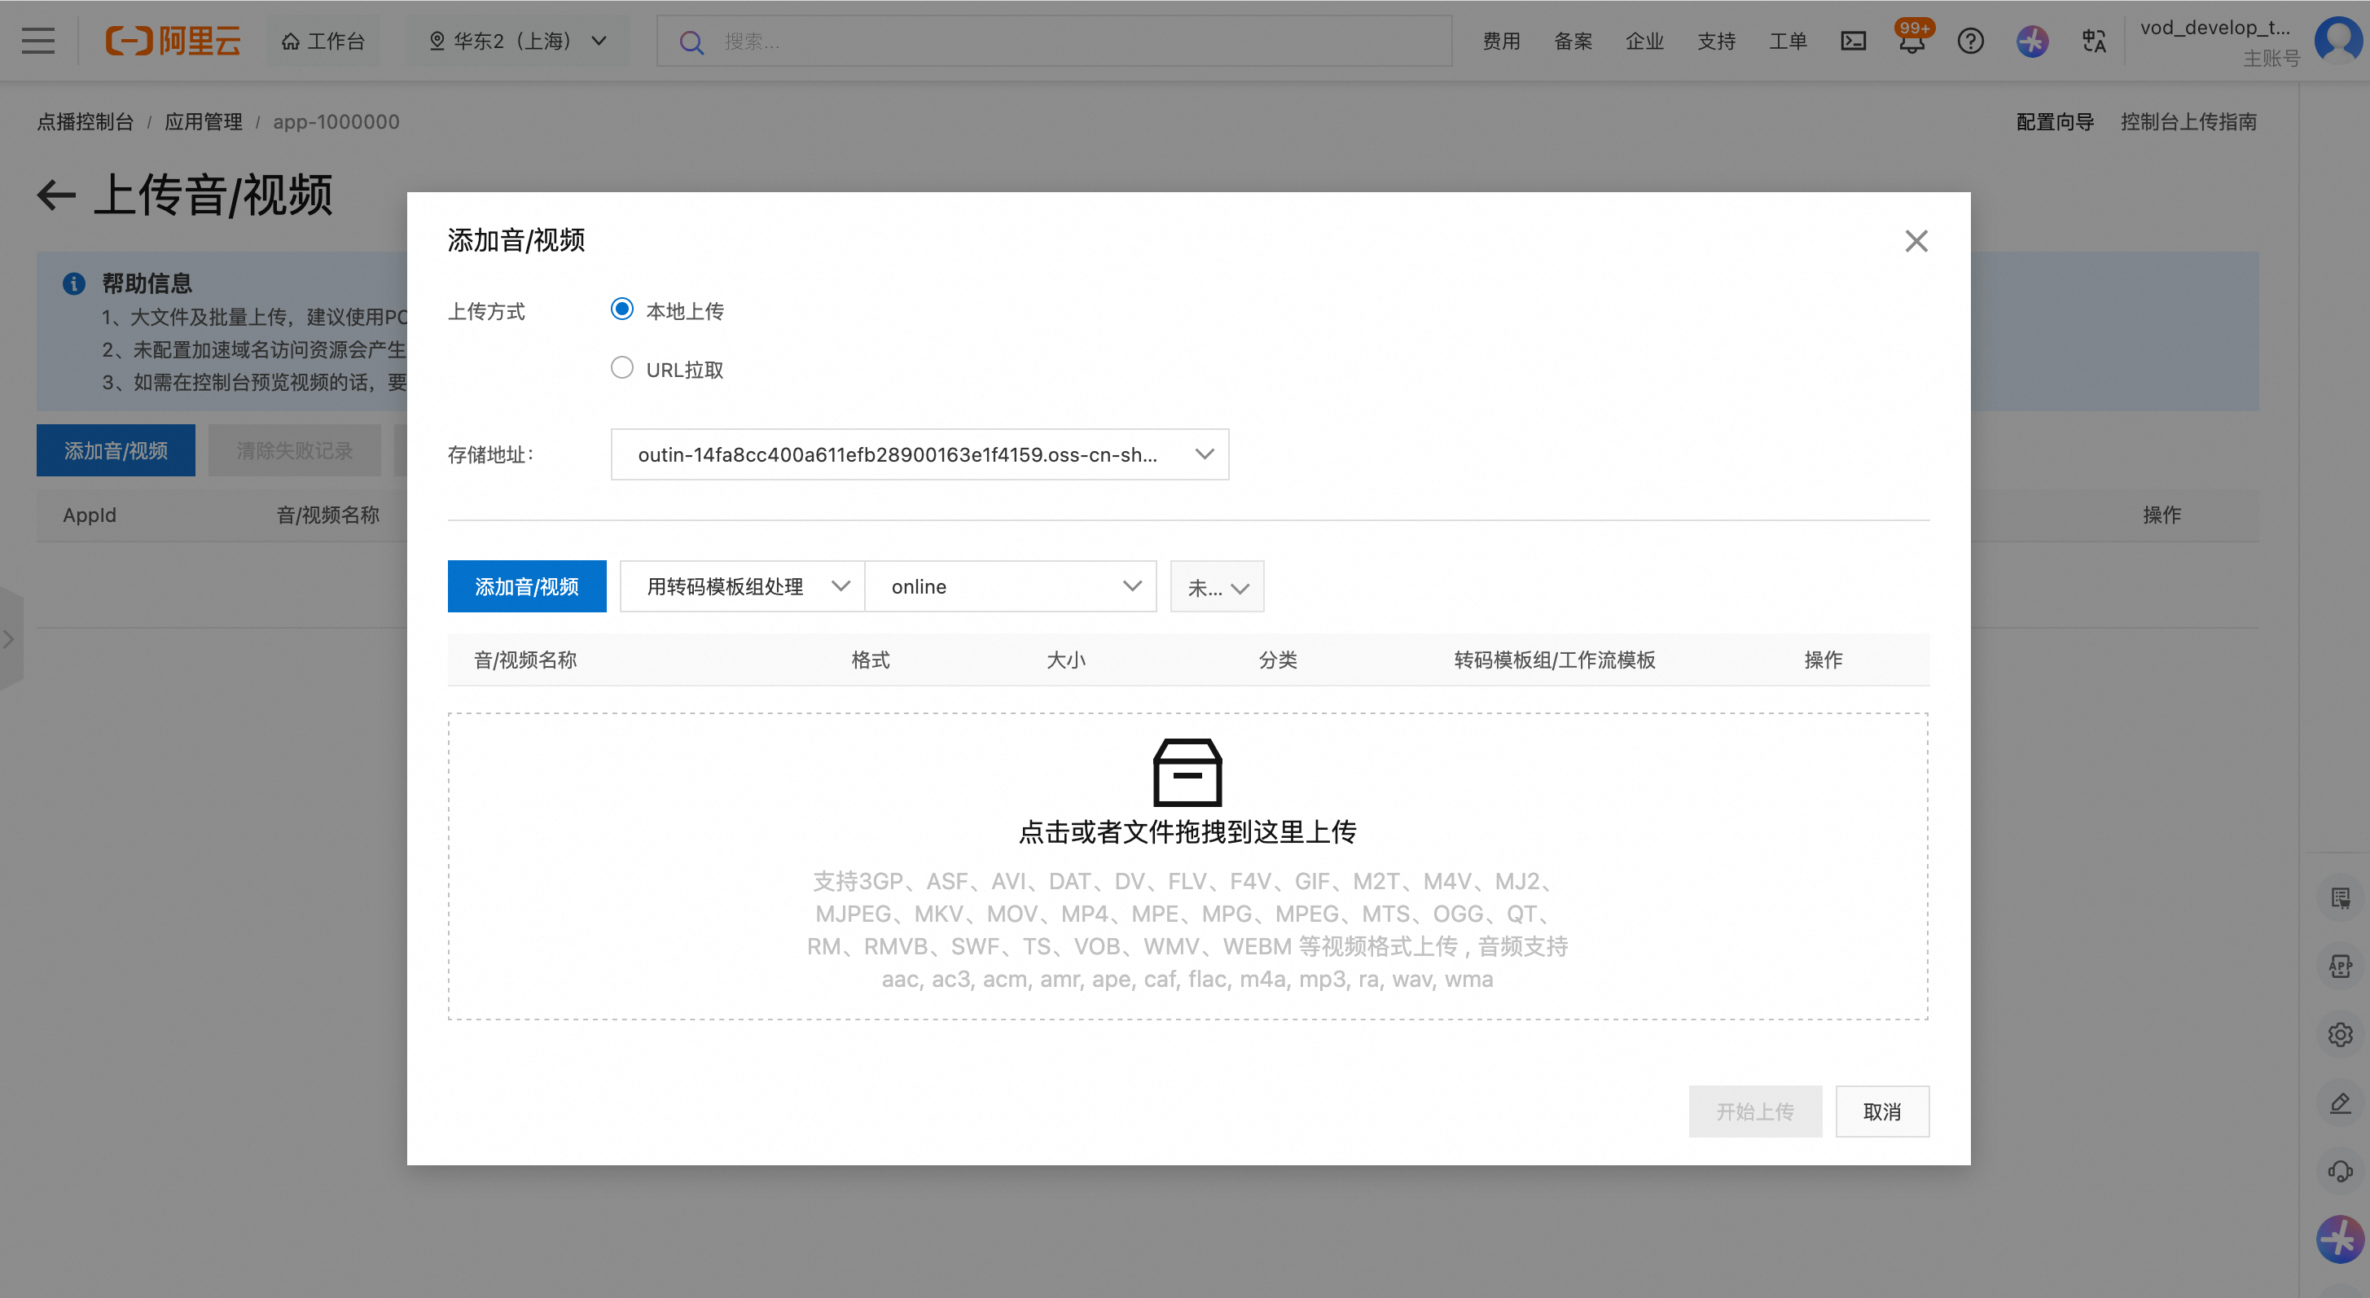2370x1298 pixels.
Task: Click the 取消 button
Action: point(1881,1112)
